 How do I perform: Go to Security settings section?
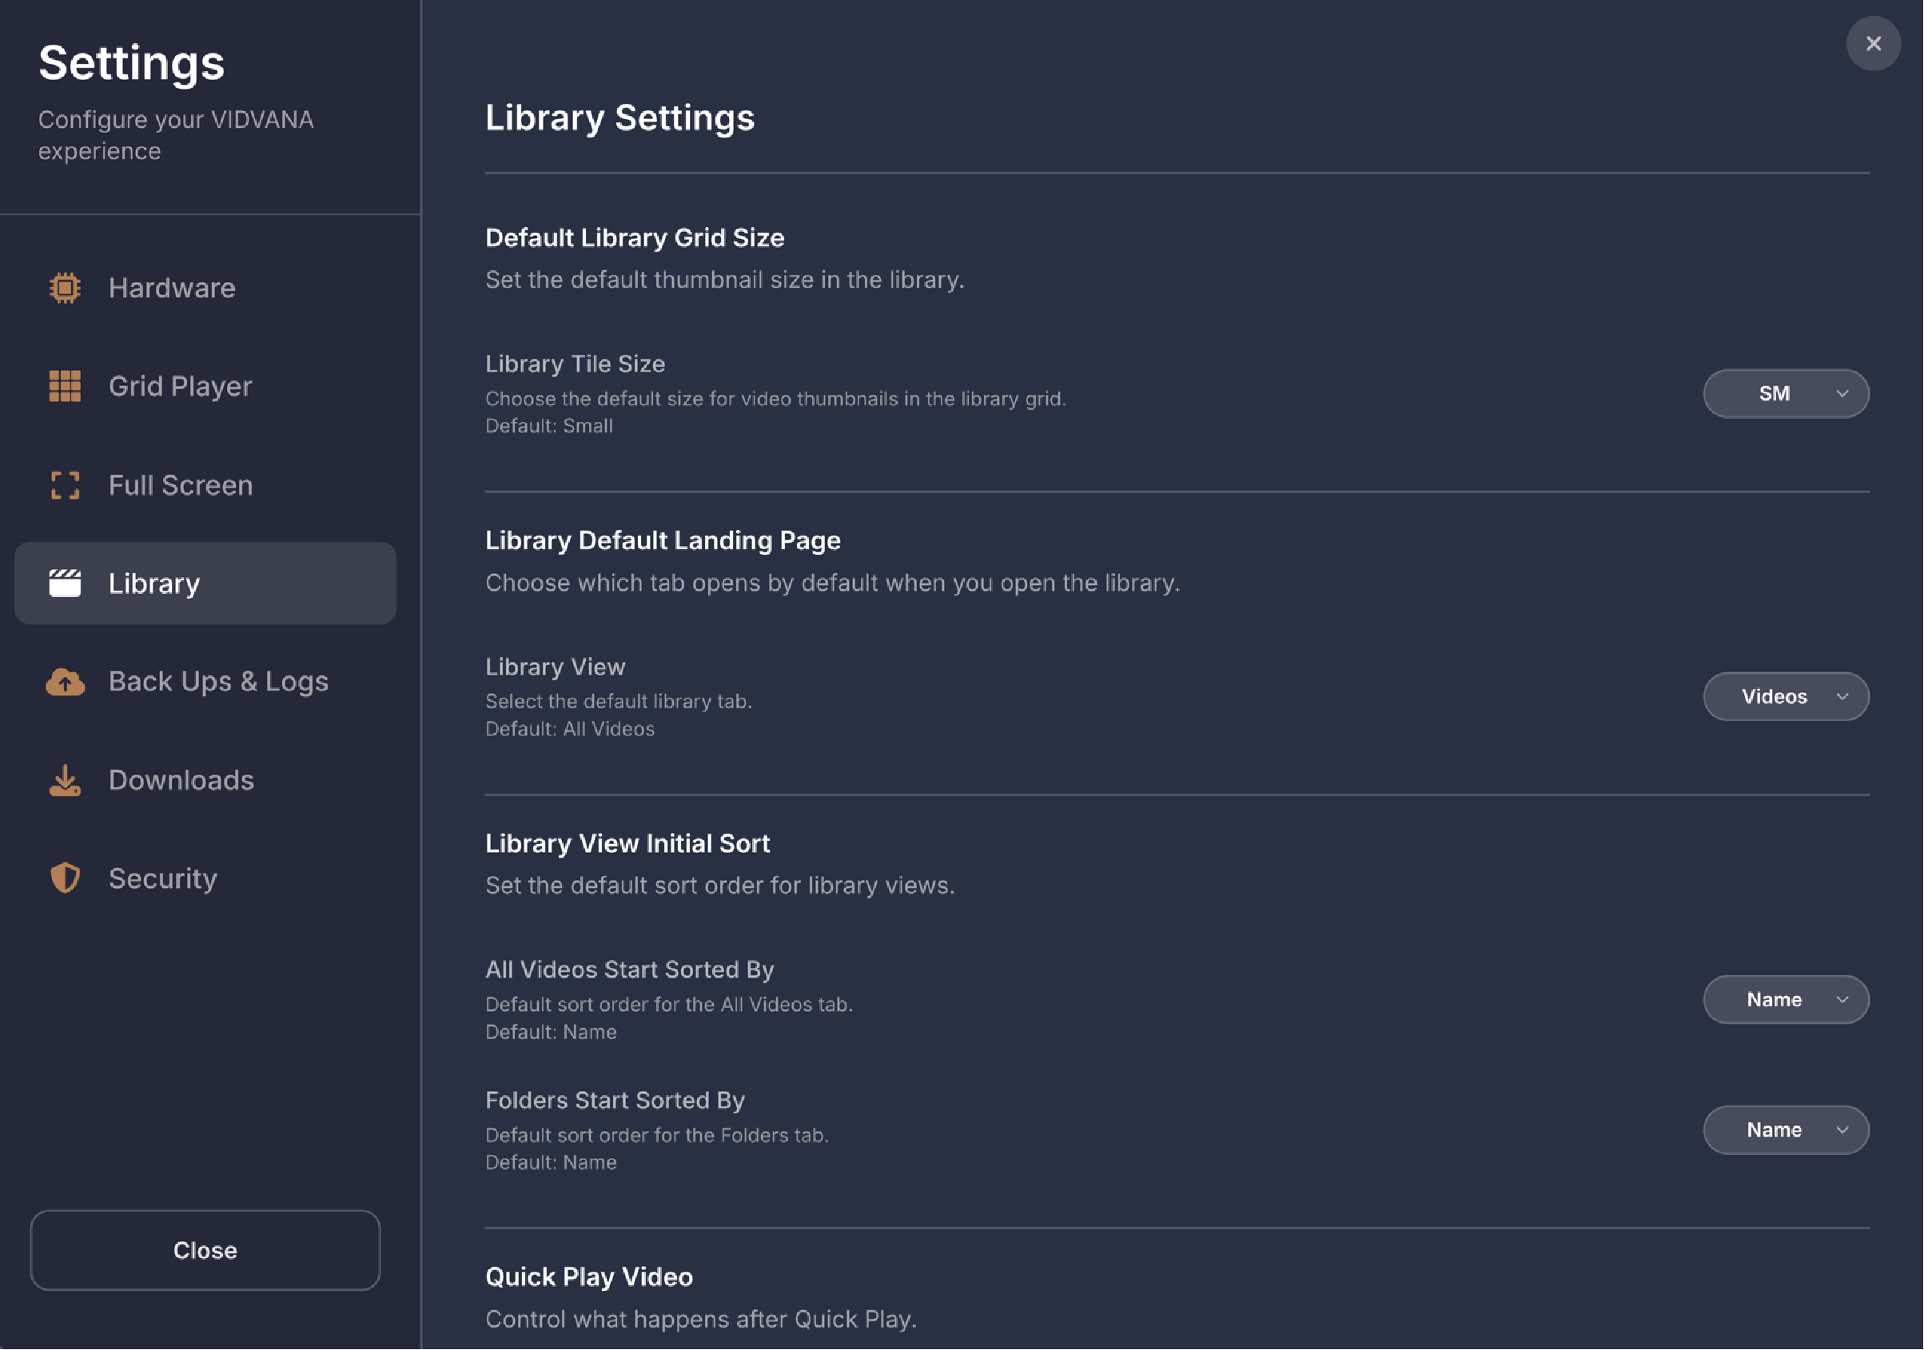click(162, 878)
